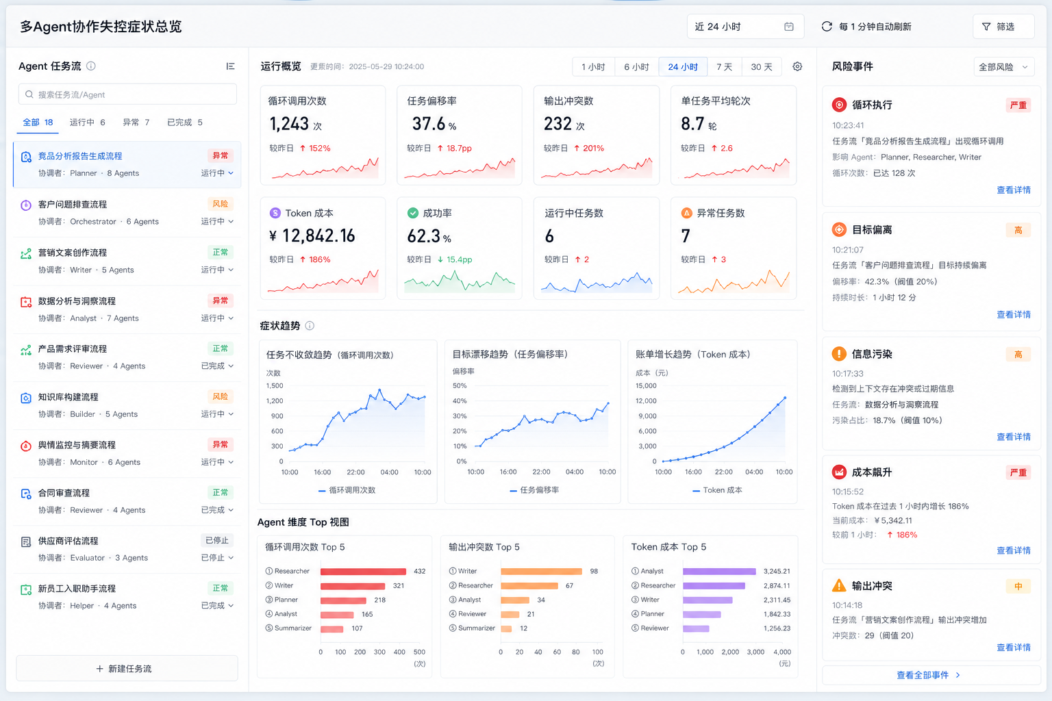The width and height of the screenshot is (1052, 701).
Task: Click 每 1 分钟自动刷新 label
Action: (x=875, y=27)
